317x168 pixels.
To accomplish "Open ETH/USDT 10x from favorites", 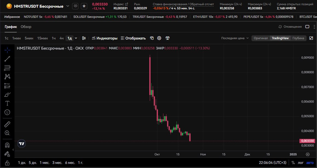I will pos(215,17).
